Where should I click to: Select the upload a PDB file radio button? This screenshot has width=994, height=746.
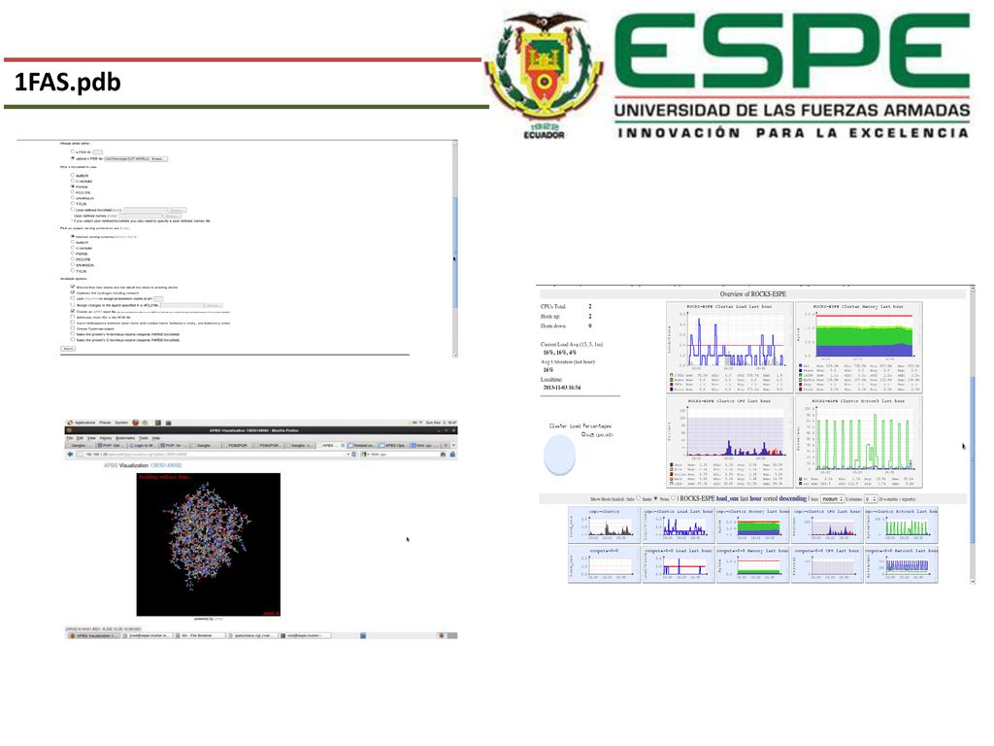[72, 158]
